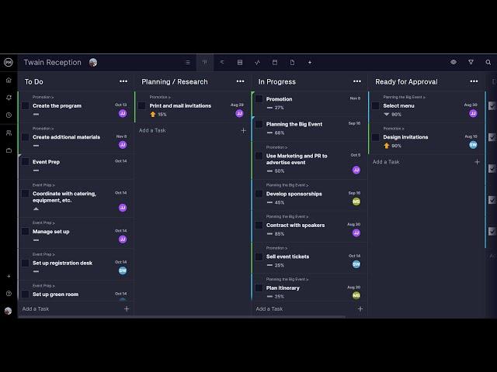
Task: Check the 'Print and mail invitations' checkbox
Action: [142, 106]
